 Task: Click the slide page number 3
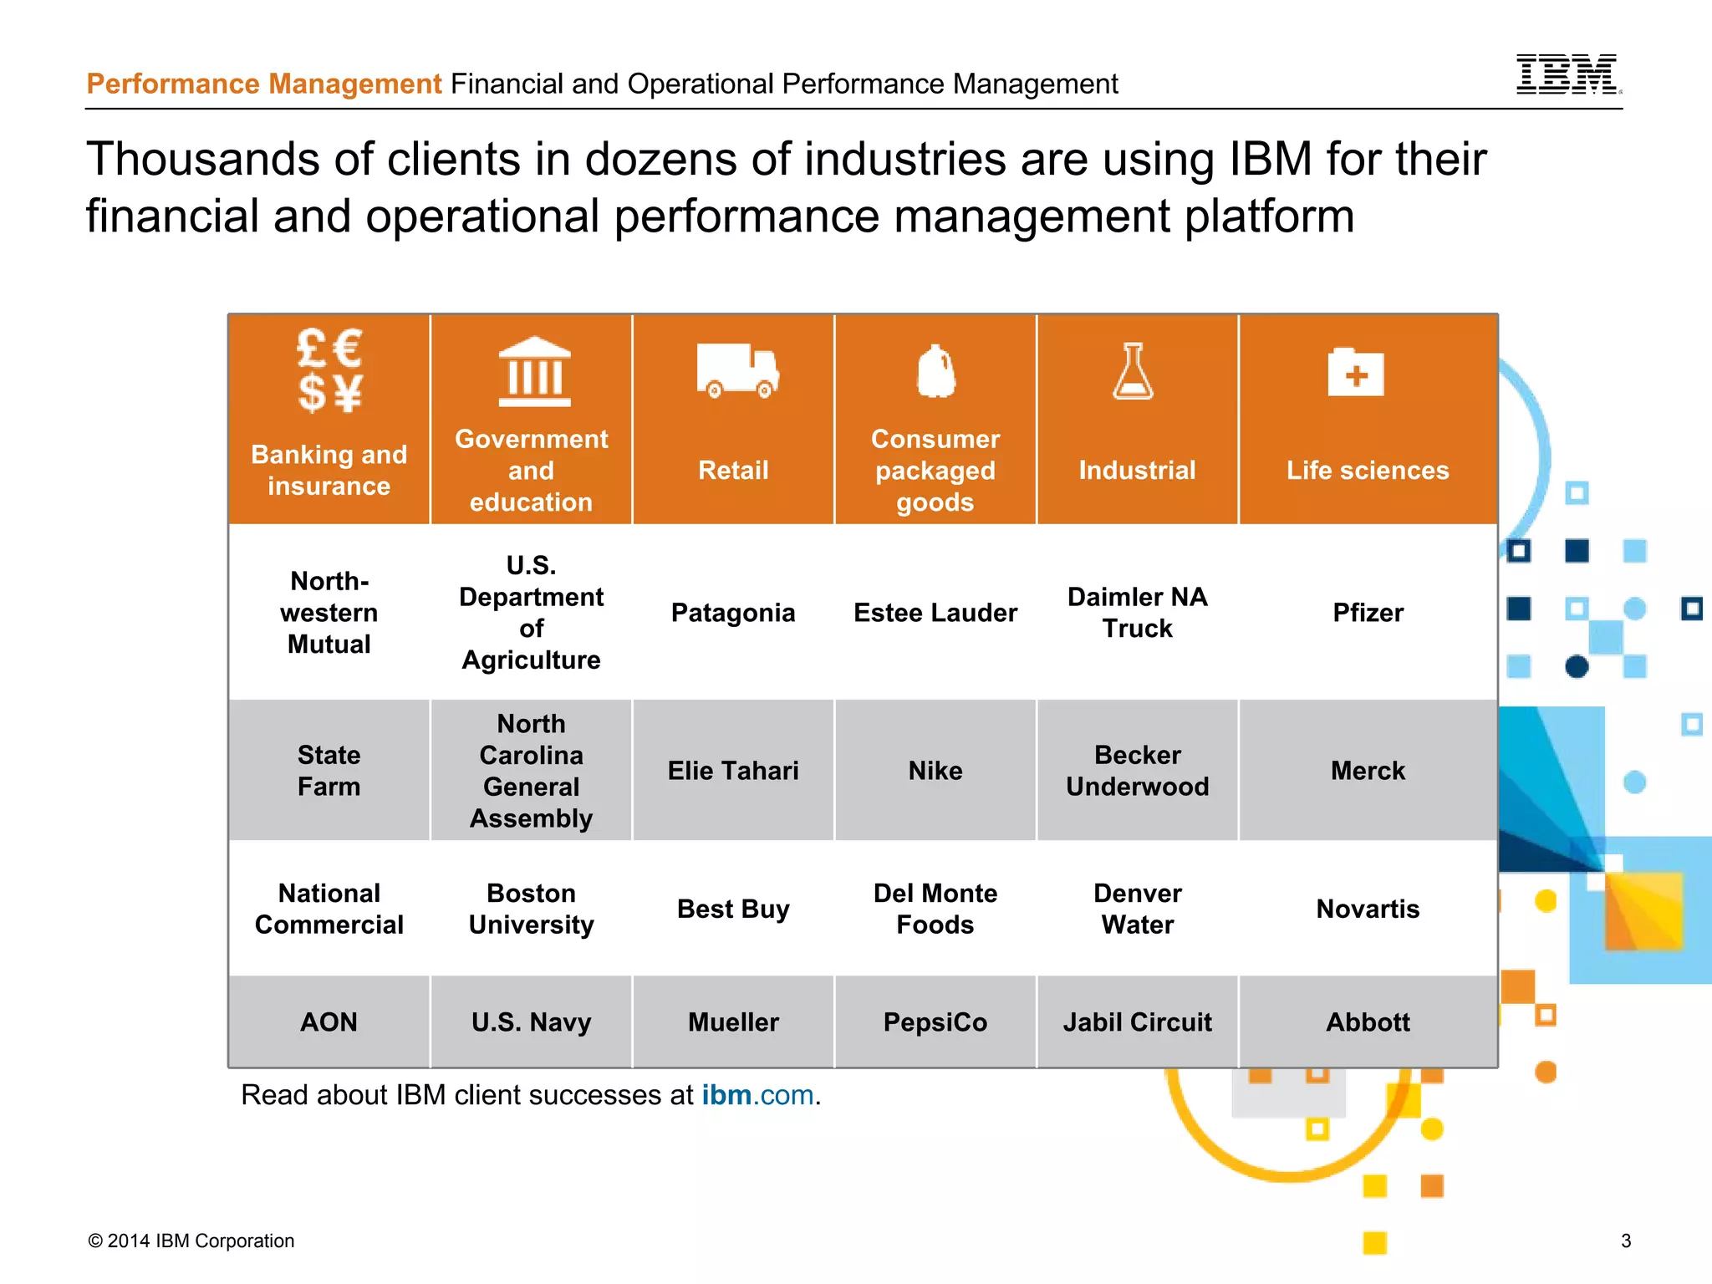[1626, 1241]
